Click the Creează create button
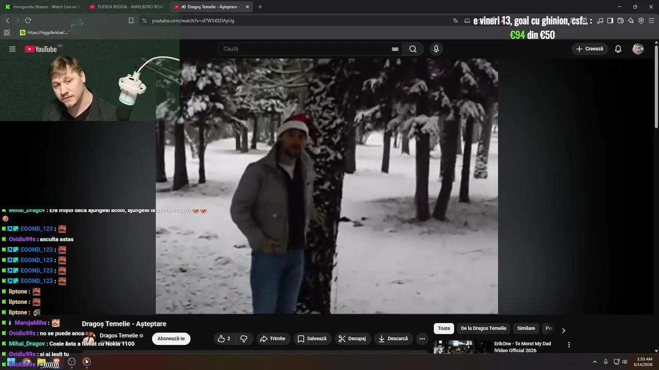The width and height of the screenshot is (659, 370). coord(590,49)
